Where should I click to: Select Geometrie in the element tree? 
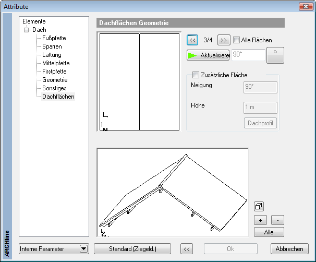pos(55,80)
